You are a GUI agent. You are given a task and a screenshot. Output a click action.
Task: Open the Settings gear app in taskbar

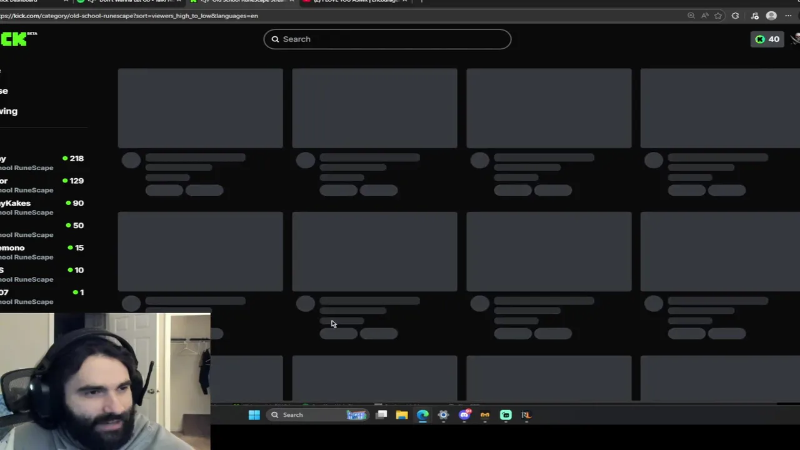coord(443,415)
